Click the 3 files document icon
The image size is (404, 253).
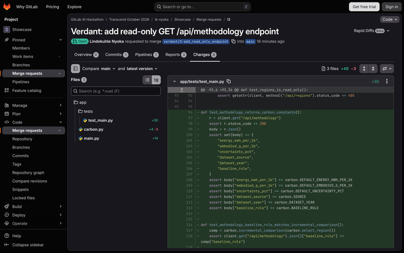[x=323, y=68]
